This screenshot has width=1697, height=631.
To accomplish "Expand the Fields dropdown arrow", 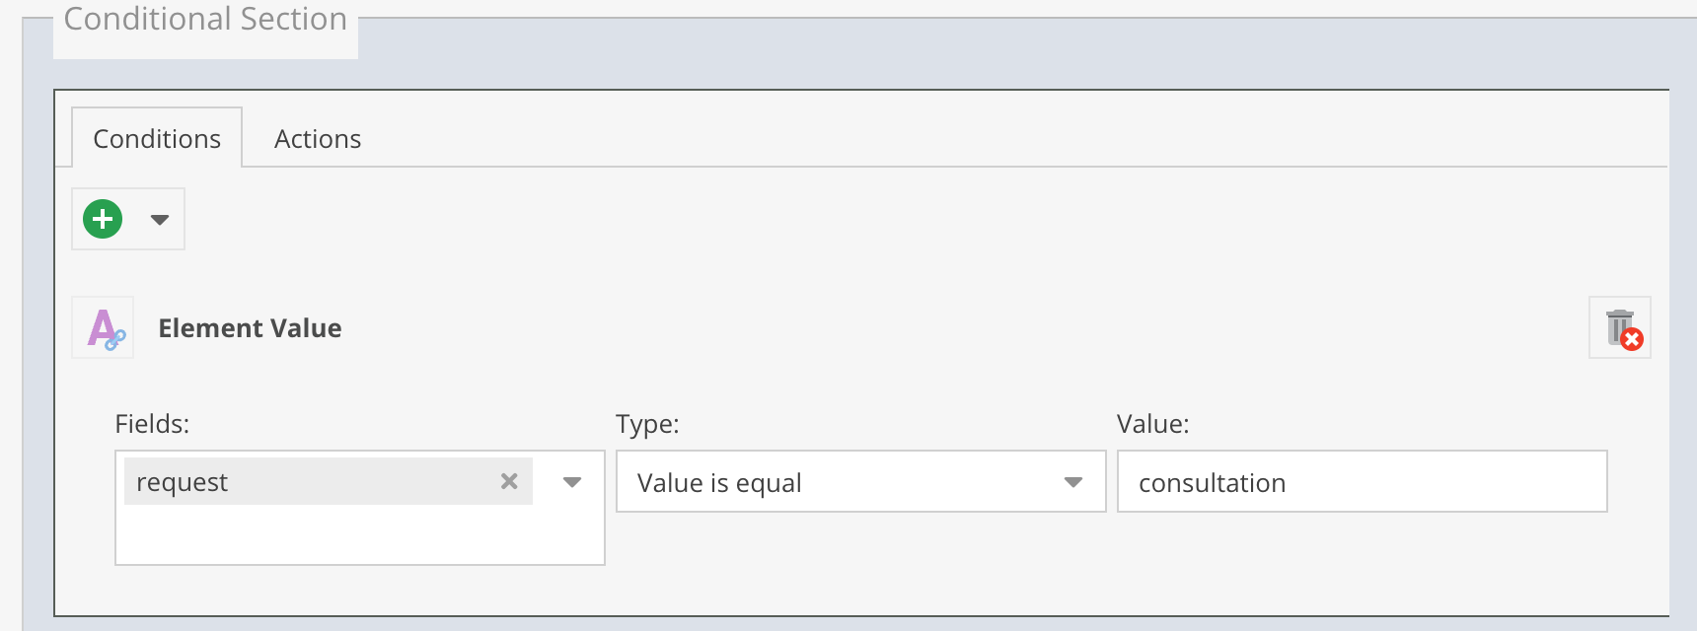I will [x=572, y=482].
